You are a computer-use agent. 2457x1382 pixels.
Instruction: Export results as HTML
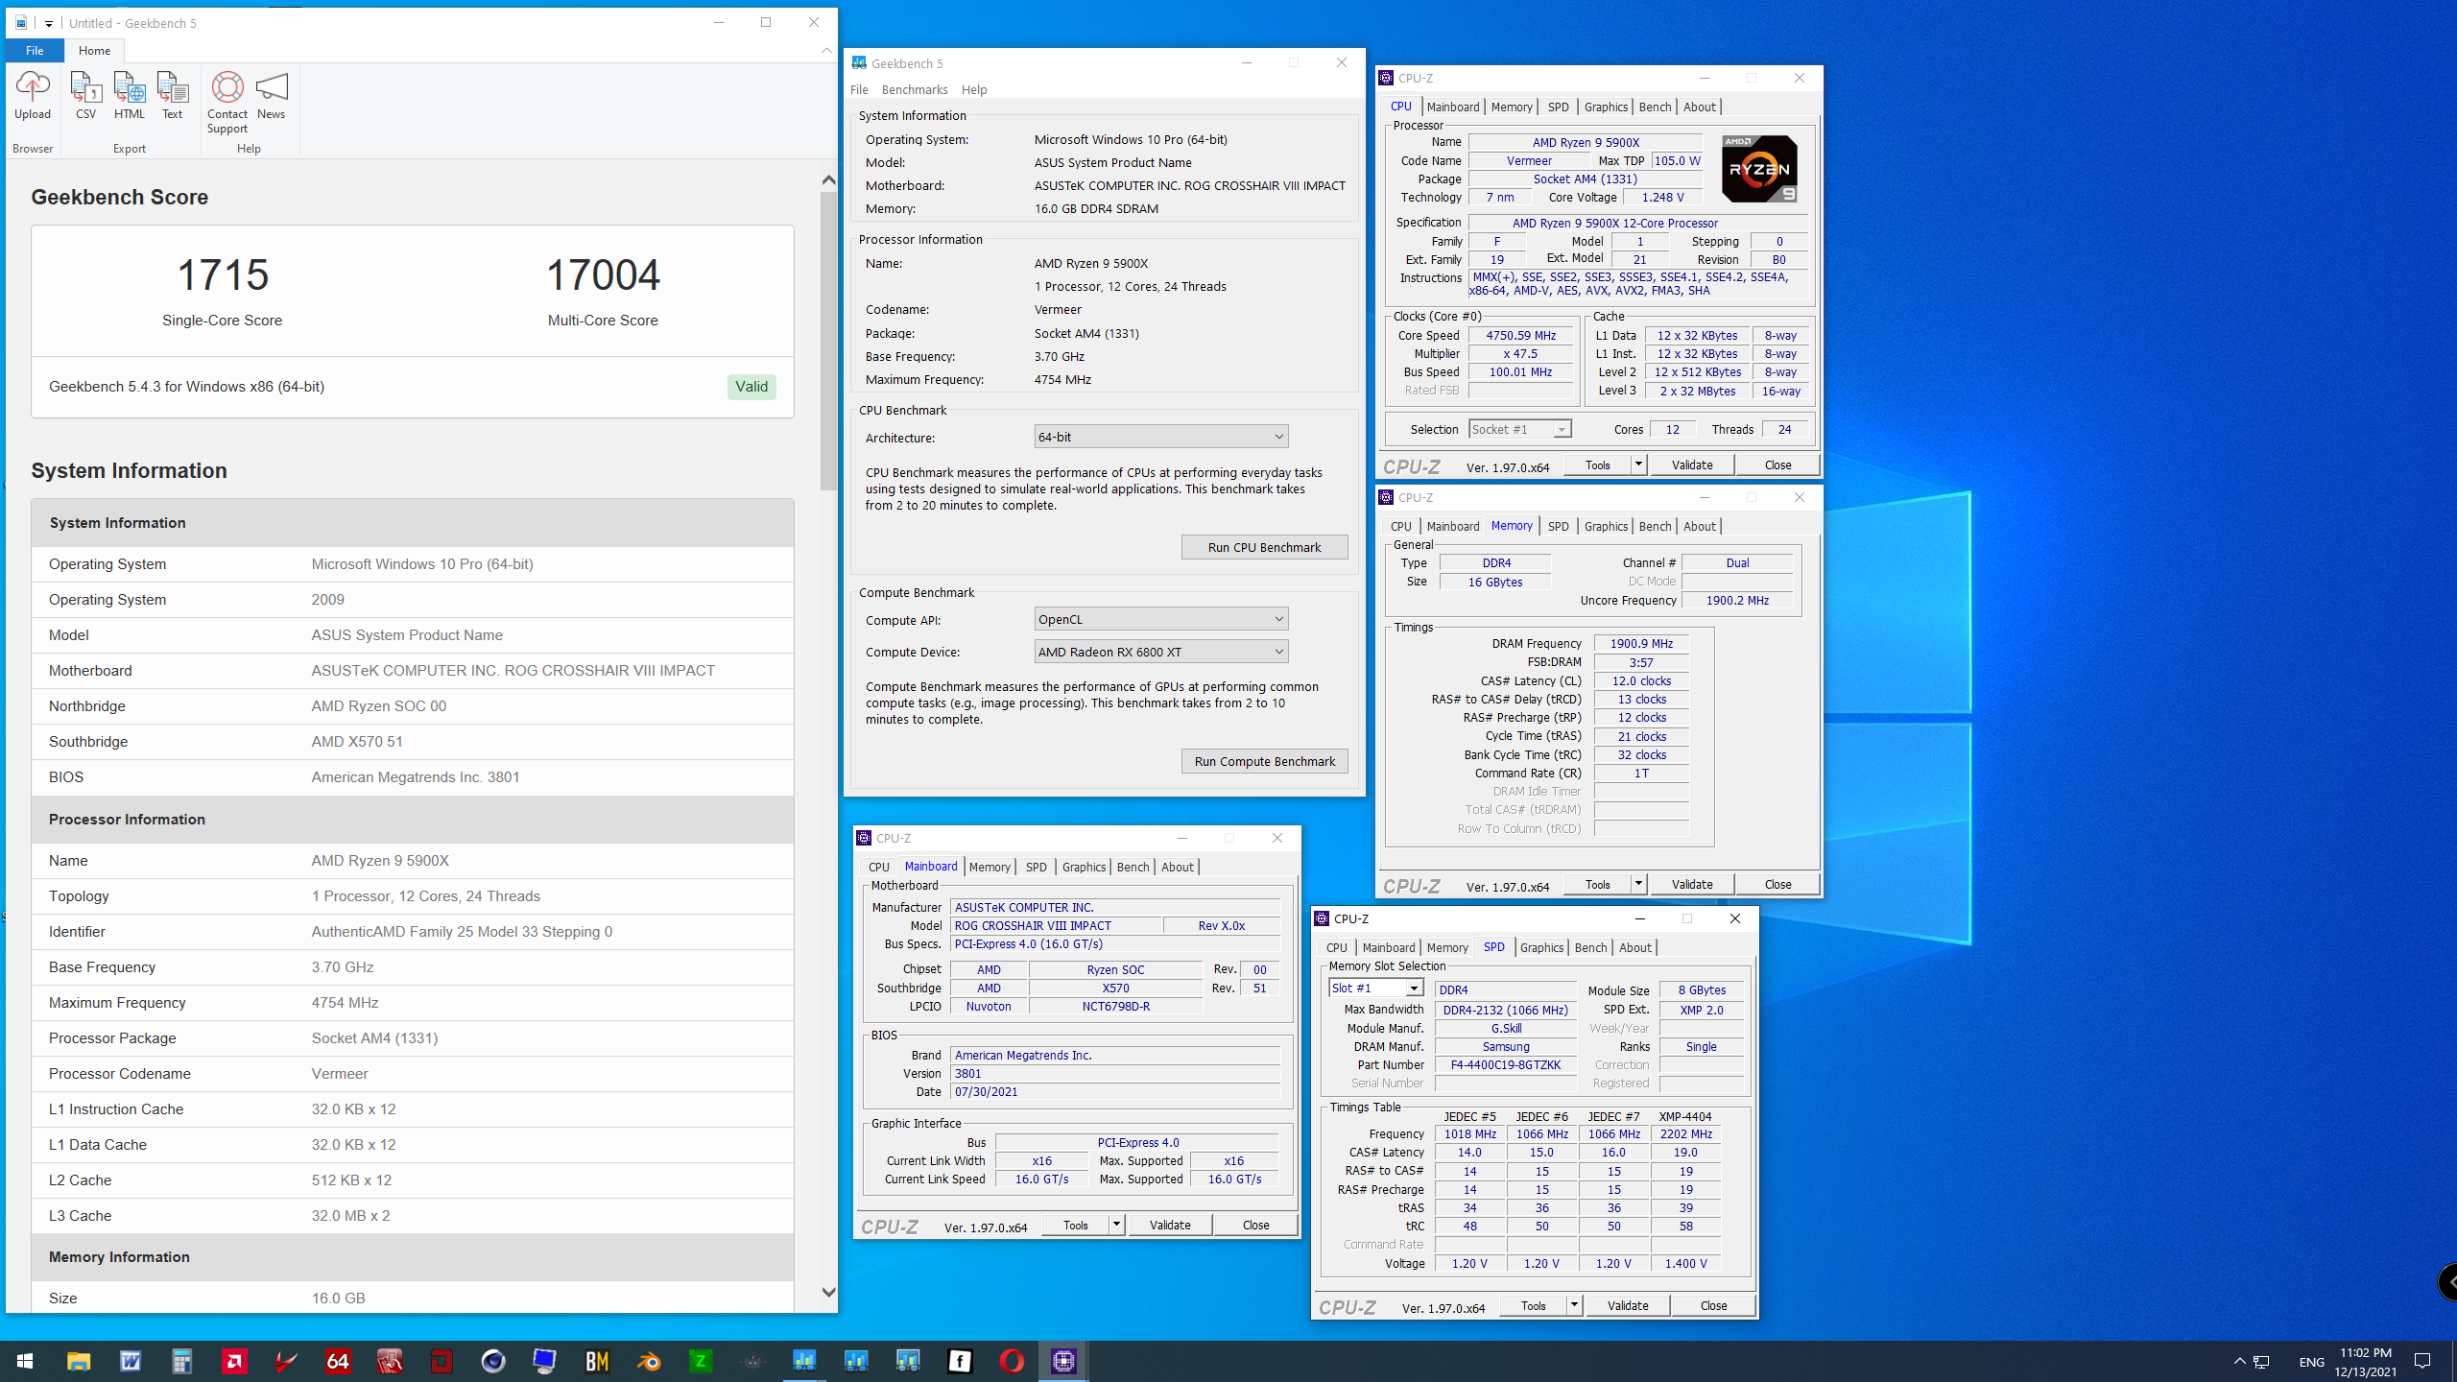(x=129, y=95)
